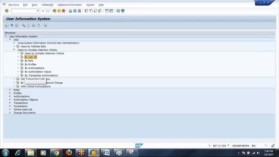The height and width of the screenshot is (157, 279).
Task: Run the Users by Address Data report icon
Action: pyautogui.click(x=17, y=46)
